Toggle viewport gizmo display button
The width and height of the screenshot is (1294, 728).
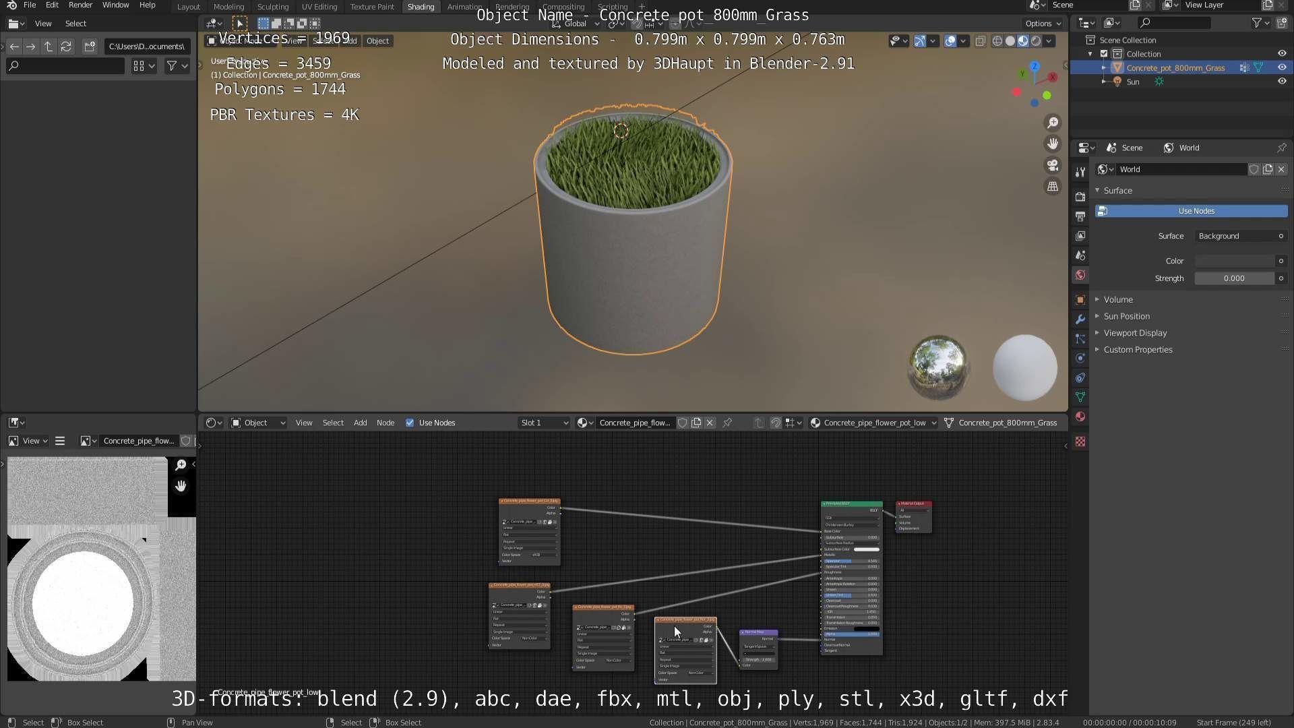click(919, 41)
